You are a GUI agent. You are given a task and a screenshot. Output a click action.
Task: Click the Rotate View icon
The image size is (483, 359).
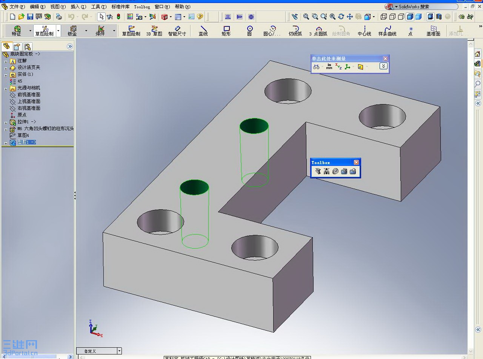tap(341, 17)
